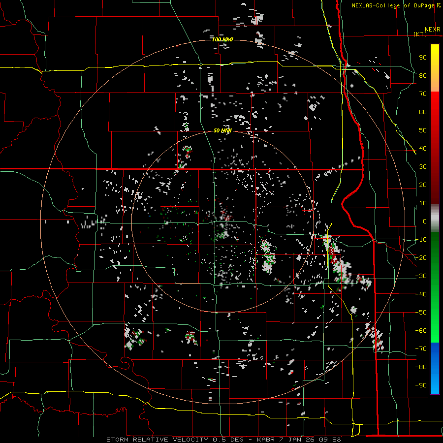This screenshot has width=443, height=443.
Task: Click the 80 value on velocity scale
Action: (423, 76)
